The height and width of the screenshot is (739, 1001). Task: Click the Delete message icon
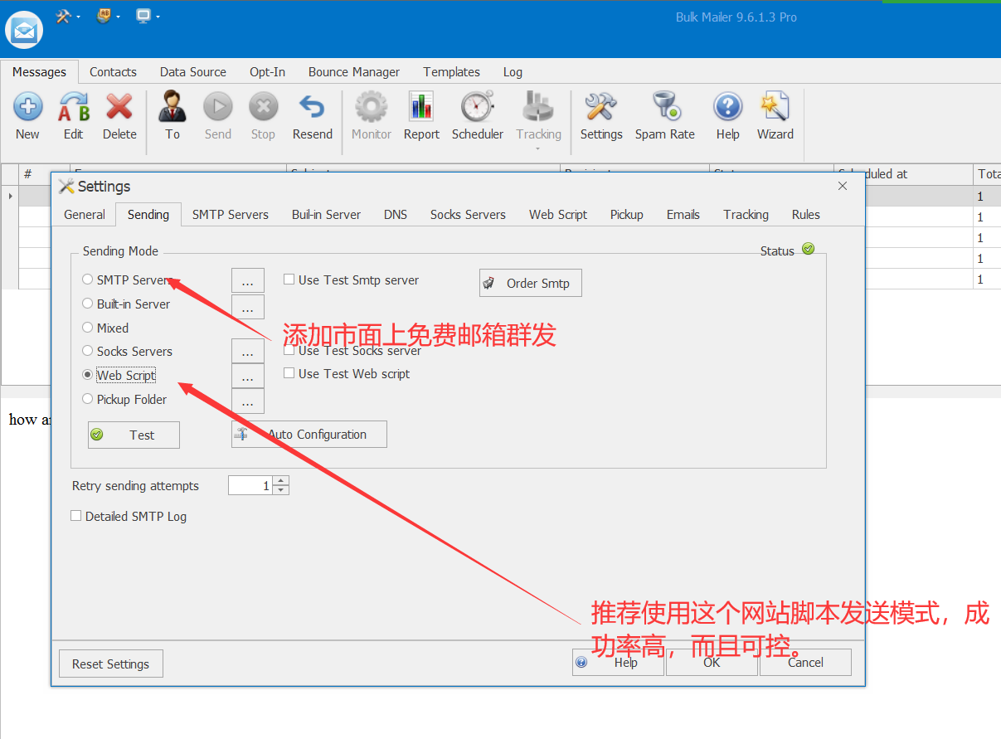(119, 116)
